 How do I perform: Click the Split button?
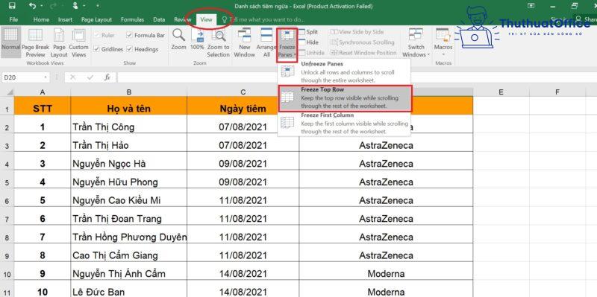[308, 32]
